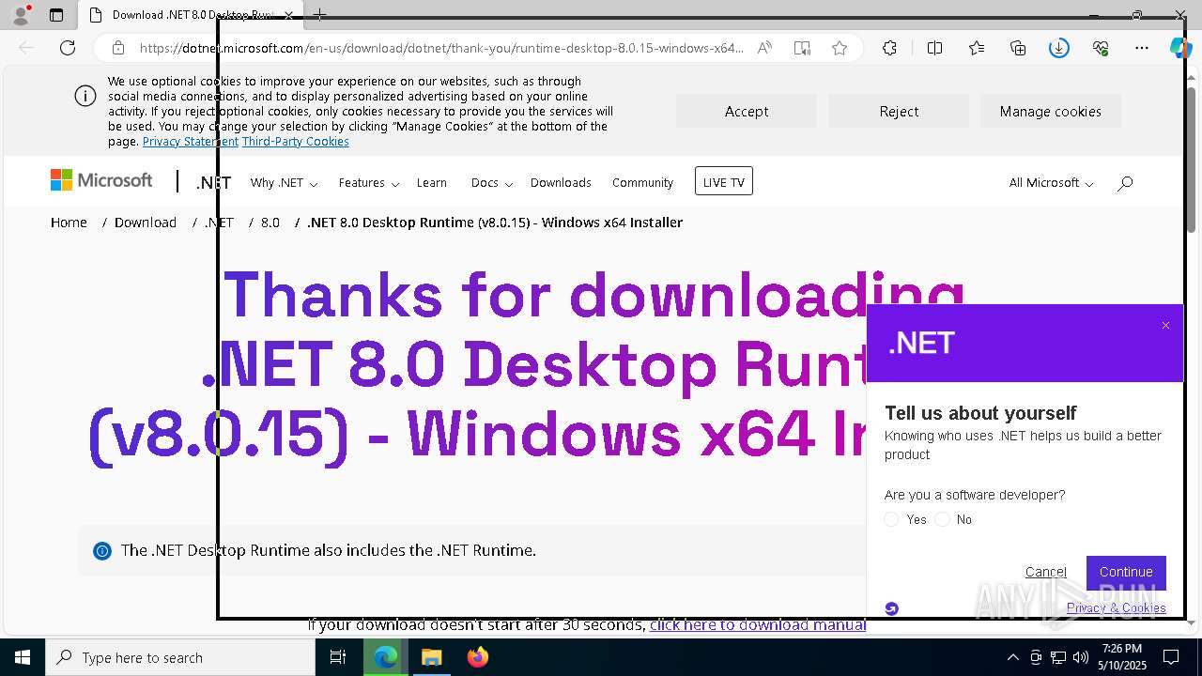Viewport: 1202px width, 676px height.
Task: Open the Downloads nav item
Action: [x=561, y=183]
